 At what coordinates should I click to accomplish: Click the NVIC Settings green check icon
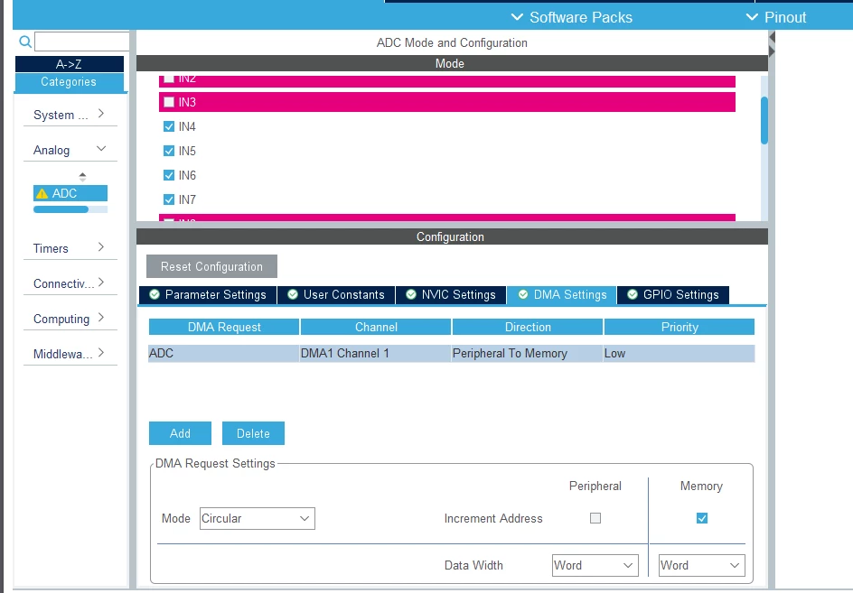coord(411,294)
